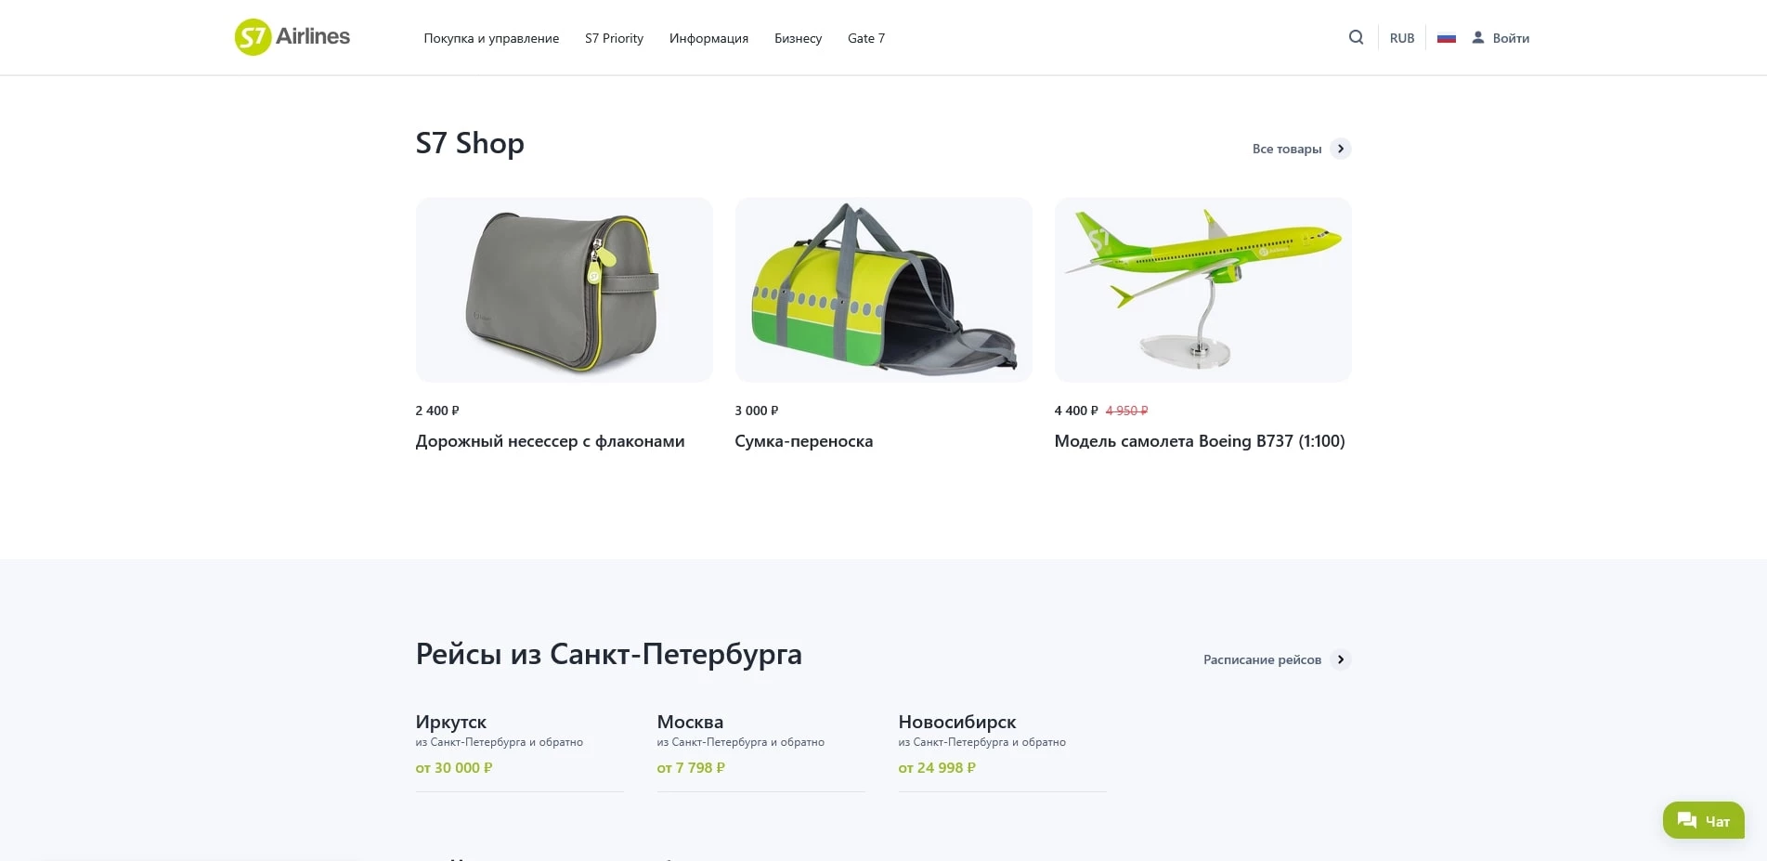Screen dimensions: 1767x861
Task: Open the Покупка и управление menu
Action: coord(491,38)
